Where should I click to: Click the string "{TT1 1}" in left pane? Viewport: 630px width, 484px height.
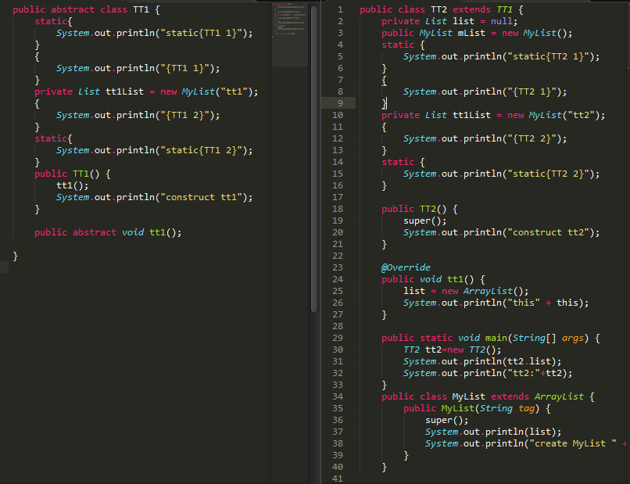(x=184, y=68)
